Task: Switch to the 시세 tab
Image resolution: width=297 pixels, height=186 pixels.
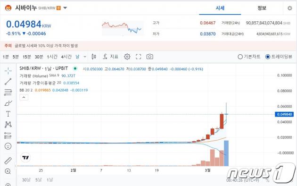Action: click(220, 8)
